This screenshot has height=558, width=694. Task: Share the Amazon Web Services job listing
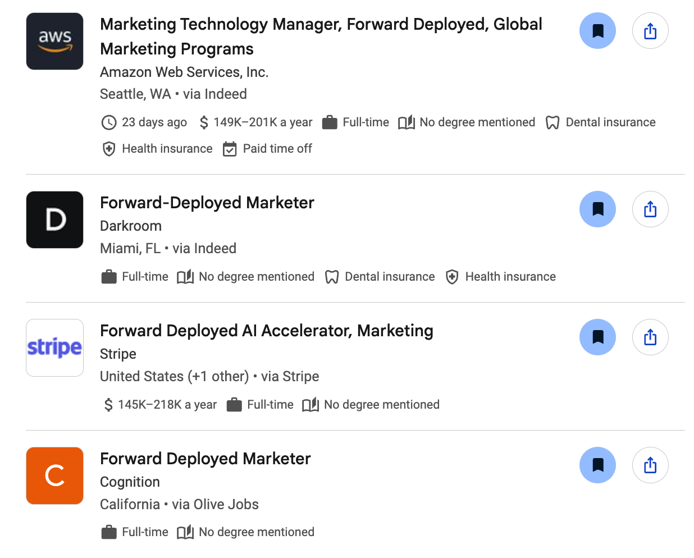pos(650,31)
